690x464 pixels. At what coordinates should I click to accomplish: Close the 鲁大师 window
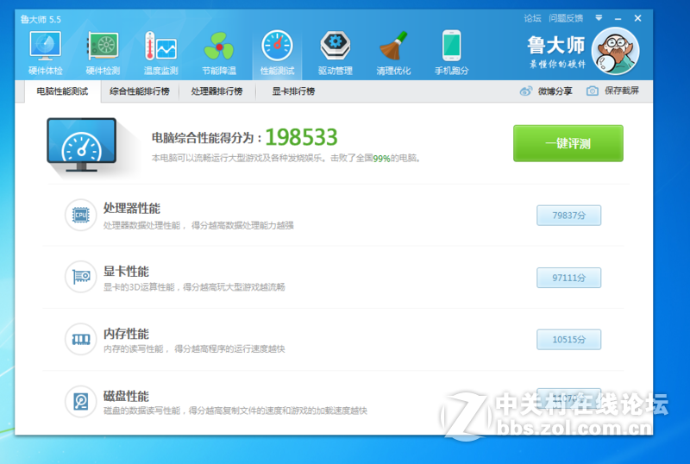(x=637, y=18)
